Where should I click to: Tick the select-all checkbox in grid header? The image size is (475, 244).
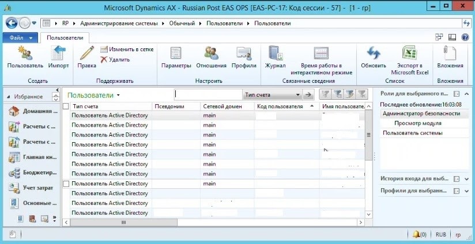66,106
